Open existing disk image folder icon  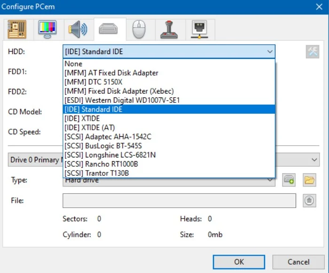pos(309,180)
